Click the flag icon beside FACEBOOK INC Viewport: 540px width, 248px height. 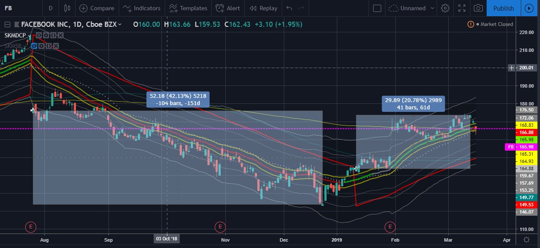(17, 25)
